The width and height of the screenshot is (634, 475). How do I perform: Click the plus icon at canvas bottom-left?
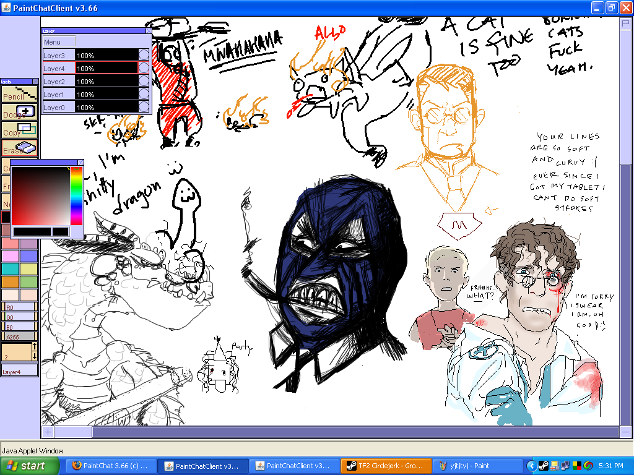48,432
